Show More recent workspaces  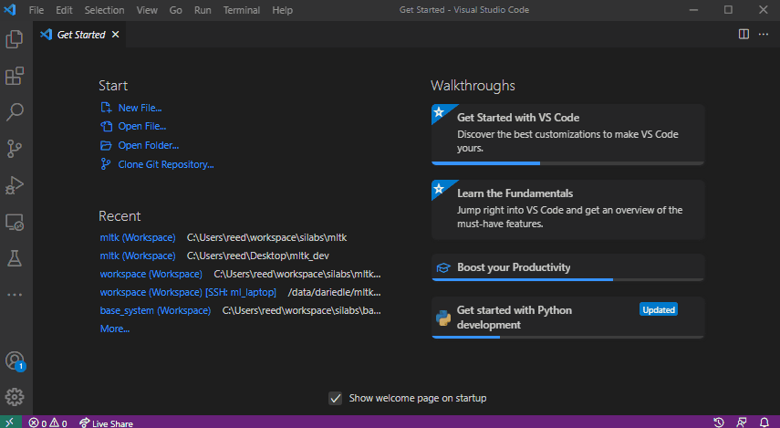pyautogui.click(x=115, y=329)
